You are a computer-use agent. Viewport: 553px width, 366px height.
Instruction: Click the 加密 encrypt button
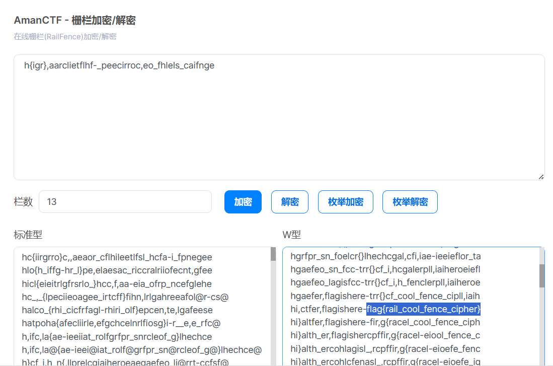(x=243, y=202)
